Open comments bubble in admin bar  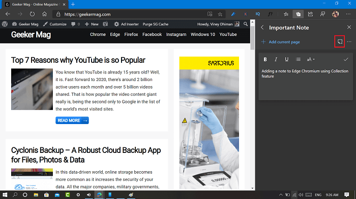75,24
